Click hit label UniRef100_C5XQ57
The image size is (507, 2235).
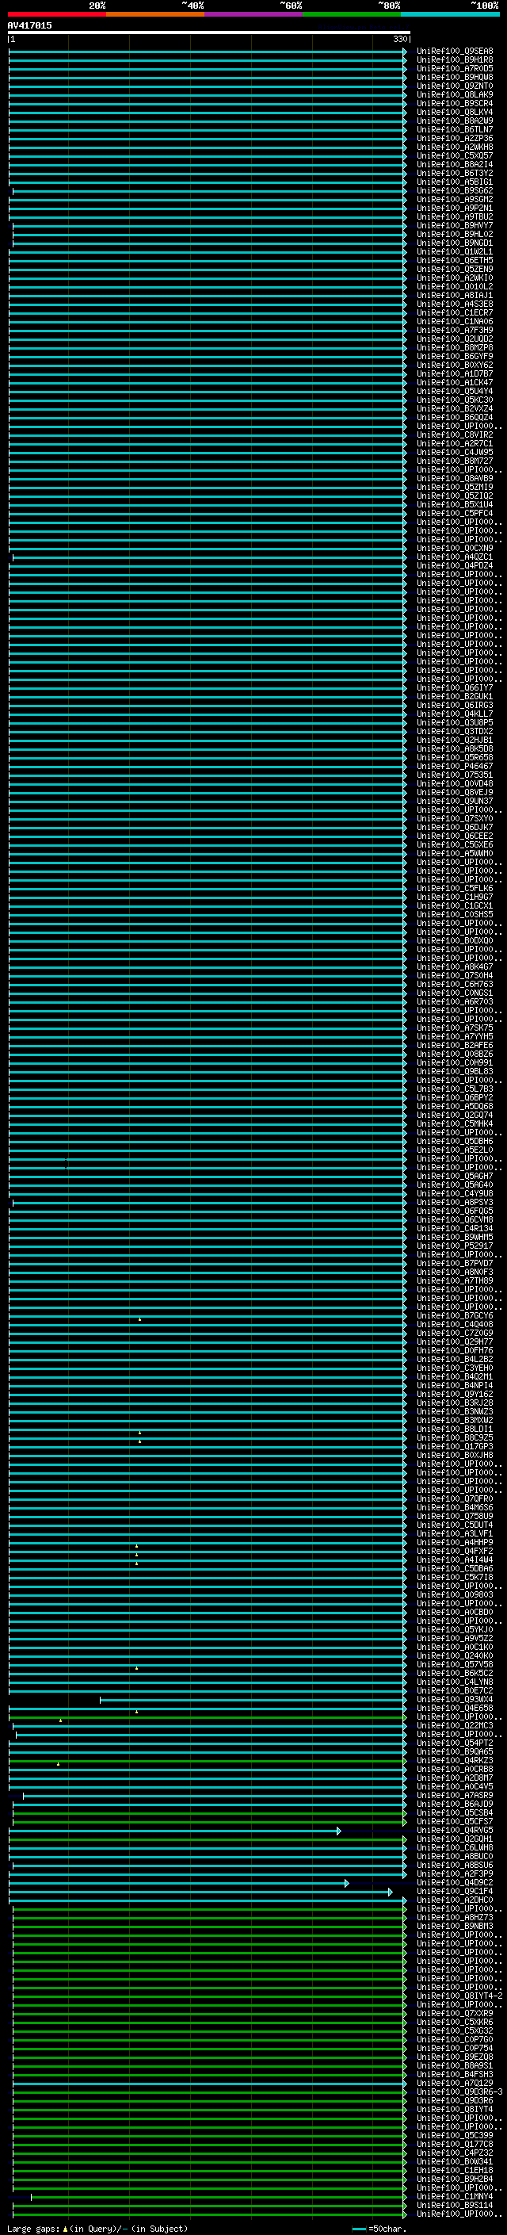click(454, 155)
